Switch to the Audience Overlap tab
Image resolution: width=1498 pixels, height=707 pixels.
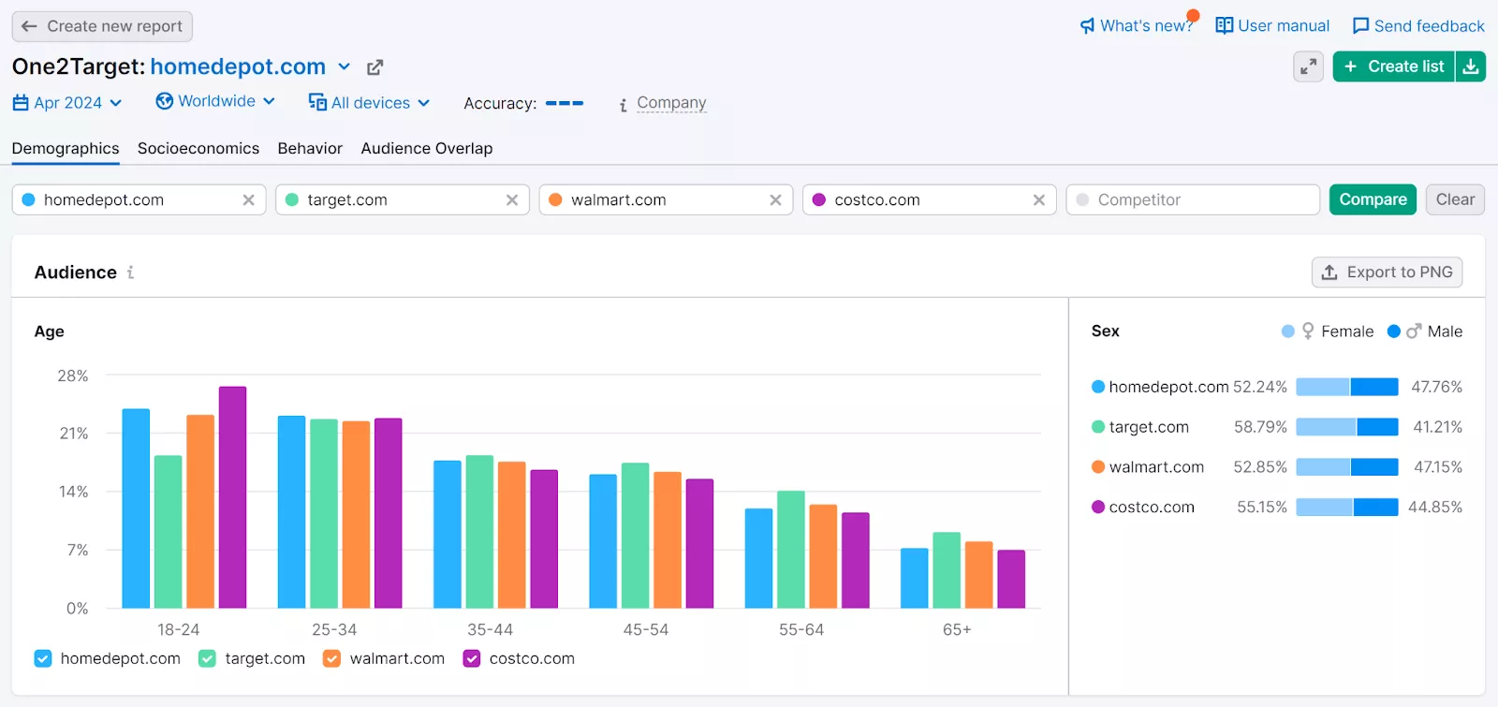point(427,148)
